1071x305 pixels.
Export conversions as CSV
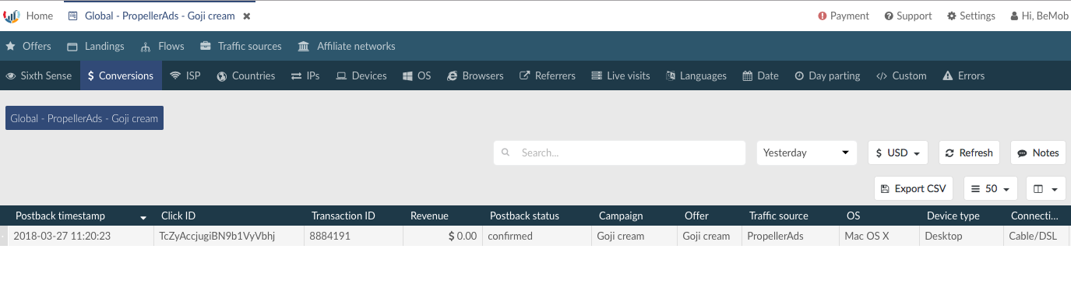[x=914, y=188]
